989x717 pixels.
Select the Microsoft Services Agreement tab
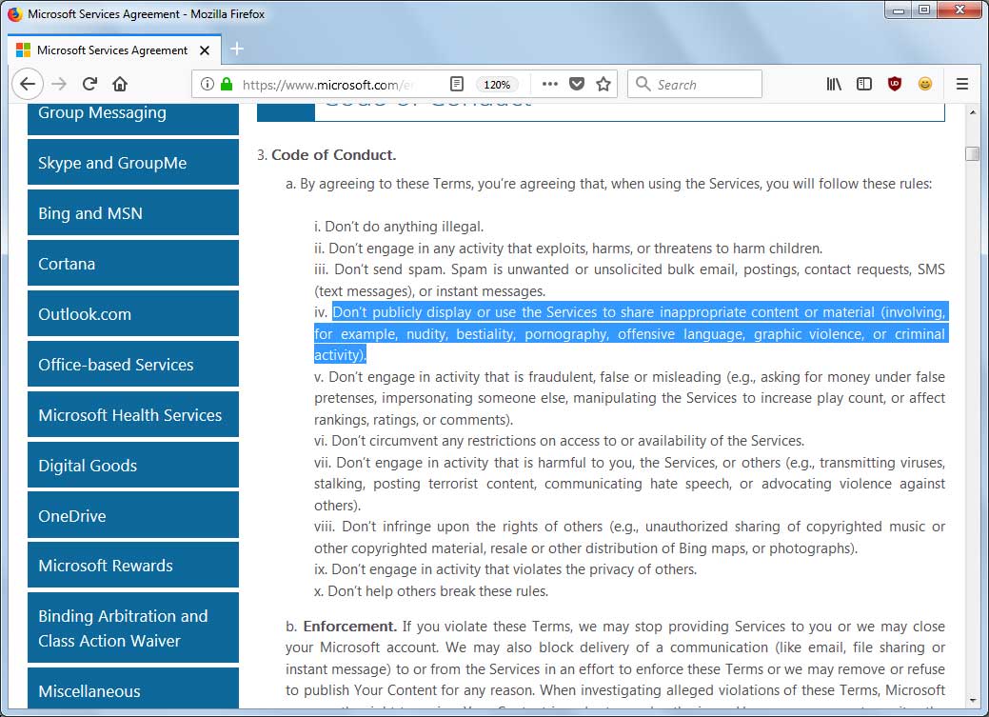114,50
